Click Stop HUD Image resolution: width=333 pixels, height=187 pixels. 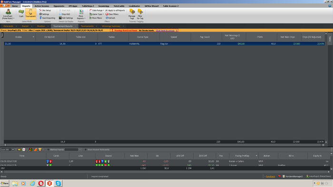[x=65, y=14]
